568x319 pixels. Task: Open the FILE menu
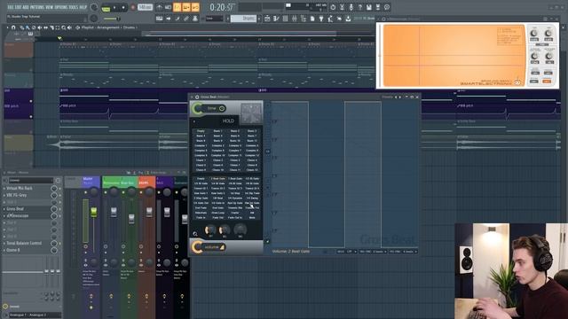pyautogui.click(x=10, y=7)
